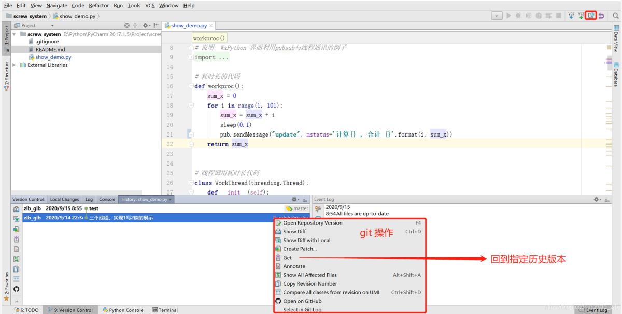Open the File menu
Viewport: 622px width, 314px height.
coord(8,5)
